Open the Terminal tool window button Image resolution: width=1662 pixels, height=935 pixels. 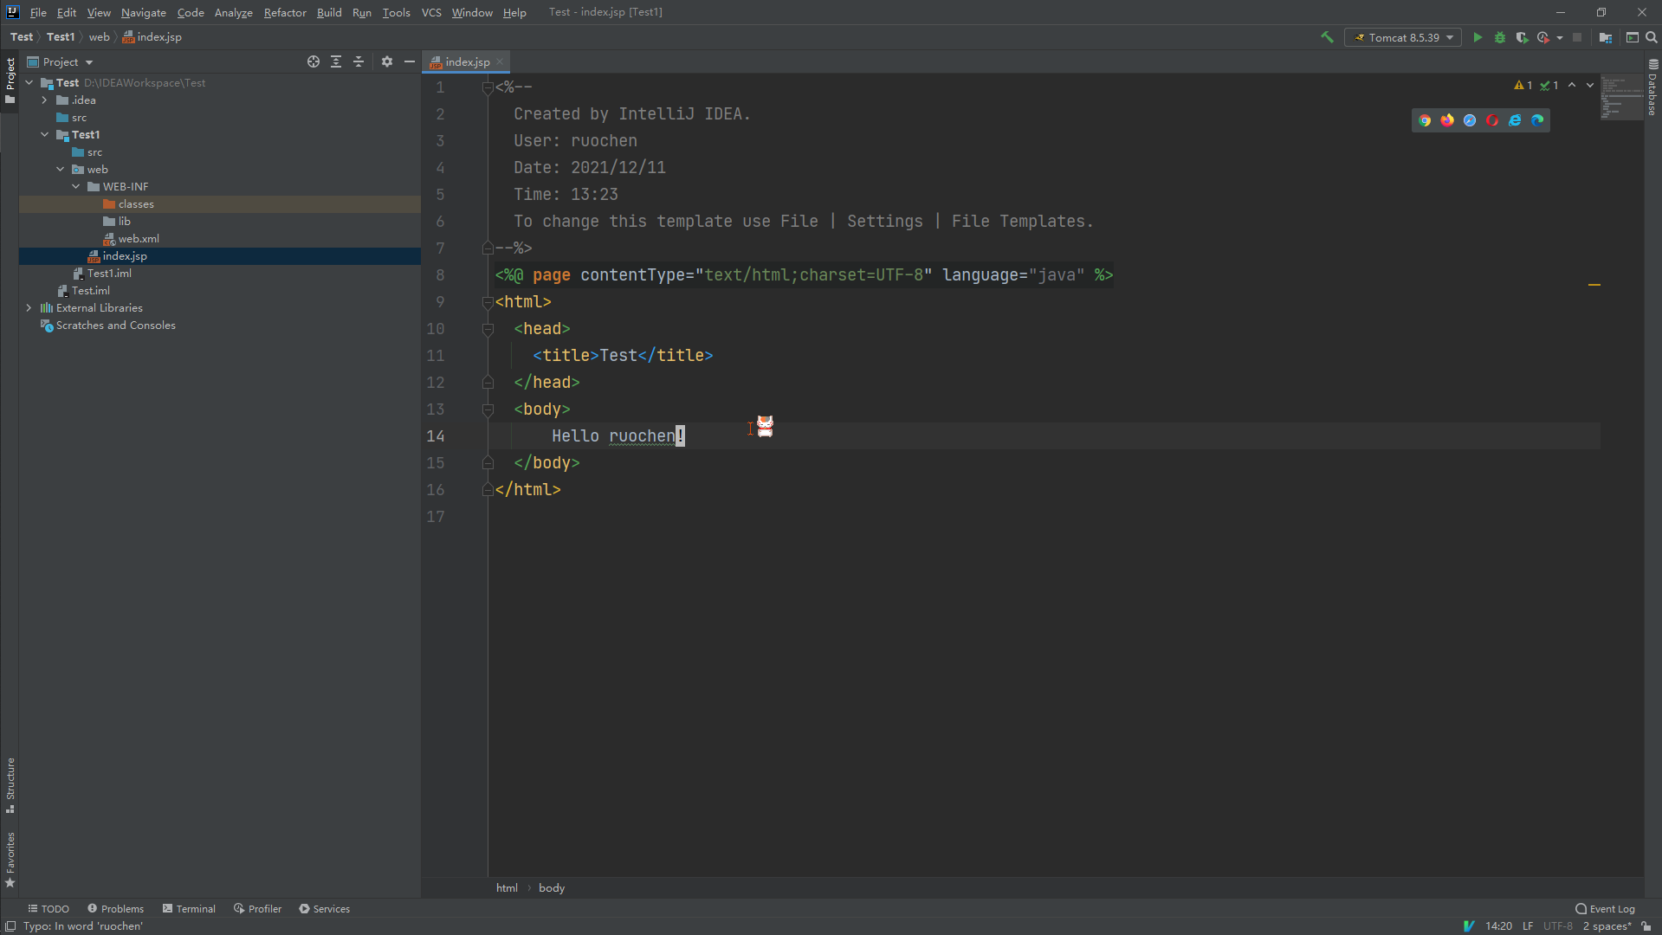tap(189, 908)
